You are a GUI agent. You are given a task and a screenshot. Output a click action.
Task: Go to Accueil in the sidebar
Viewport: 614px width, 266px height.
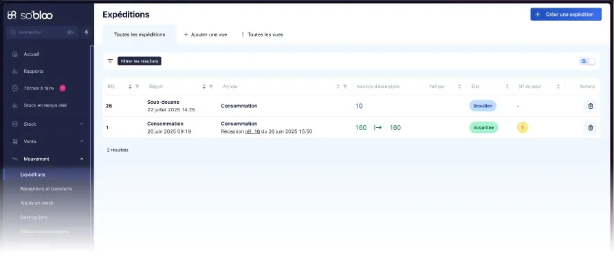click(x=32, y=54)
